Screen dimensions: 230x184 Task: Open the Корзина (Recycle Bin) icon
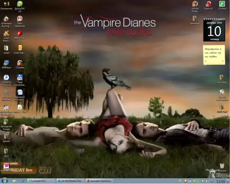coord(222,166)
